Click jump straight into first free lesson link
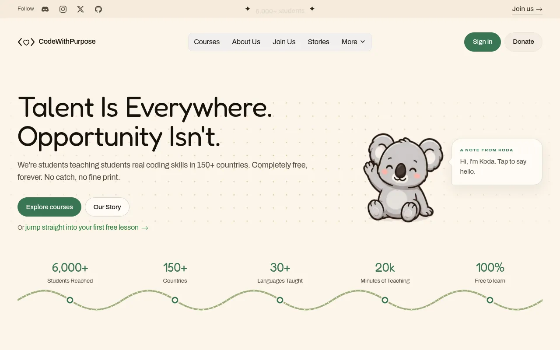The image size is (560, 350). (87, 227)
